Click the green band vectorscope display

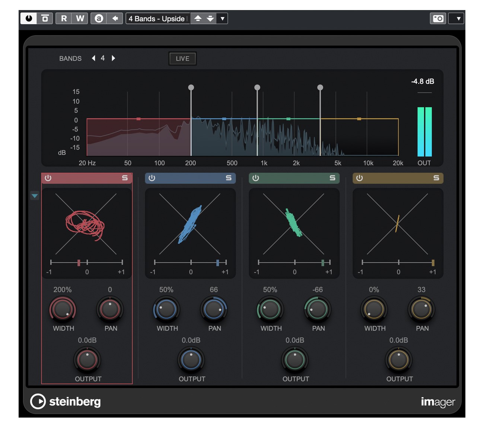294,224
